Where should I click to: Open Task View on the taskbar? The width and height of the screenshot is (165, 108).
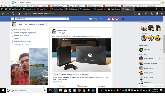tap(50, 90)
